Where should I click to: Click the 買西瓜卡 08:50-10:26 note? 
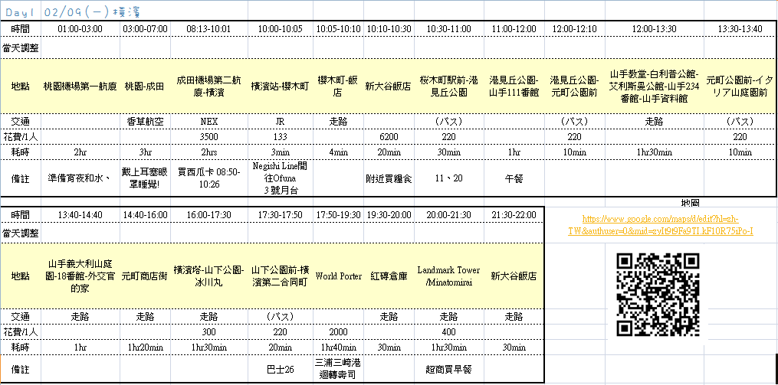point(208,178)
